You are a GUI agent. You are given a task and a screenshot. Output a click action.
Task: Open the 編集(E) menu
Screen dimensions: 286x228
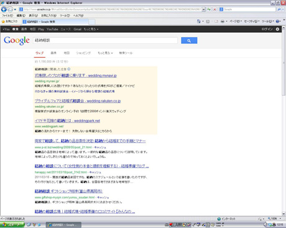[x=21, y=15]
